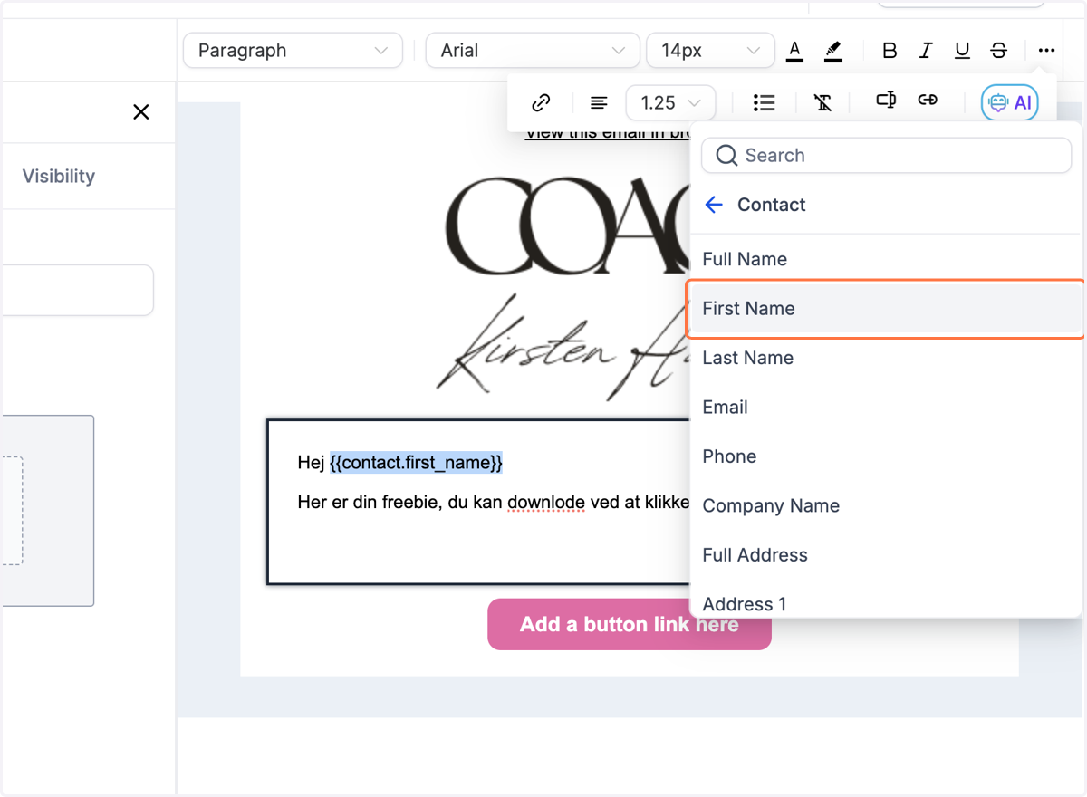Click the trigger link icon

coord(927,101)
